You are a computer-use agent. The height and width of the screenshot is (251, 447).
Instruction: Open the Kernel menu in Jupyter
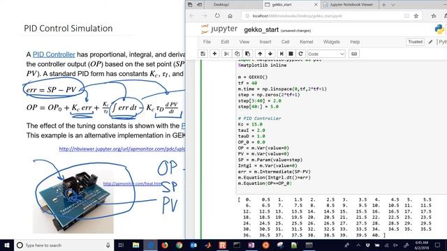click(x=306, y=42)
